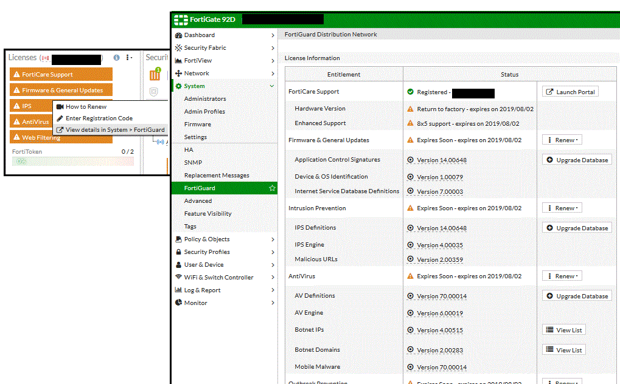Click the FortiCare Support license warning bar
Screen dimensions: 620x384
point(61,75)
